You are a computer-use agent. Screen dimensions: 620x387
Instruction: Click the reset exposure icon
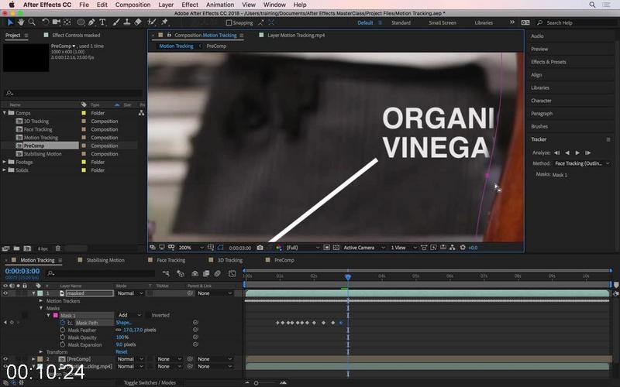[463, 248]
